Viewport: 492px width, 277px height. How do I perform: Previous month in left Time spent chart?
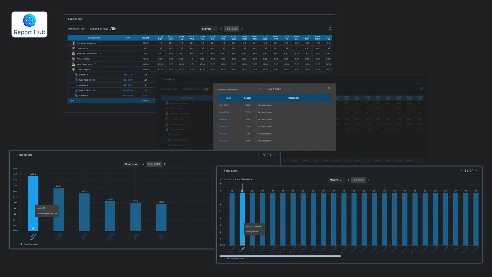point(143,164)
